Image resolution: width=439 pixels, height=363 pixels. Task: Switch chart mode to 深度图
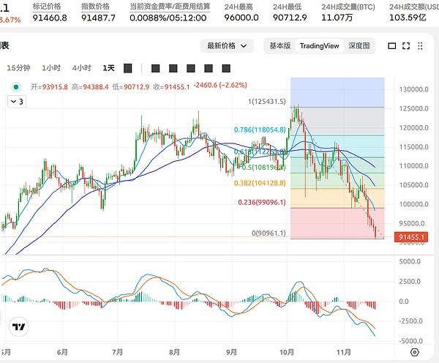click(359, 45)
